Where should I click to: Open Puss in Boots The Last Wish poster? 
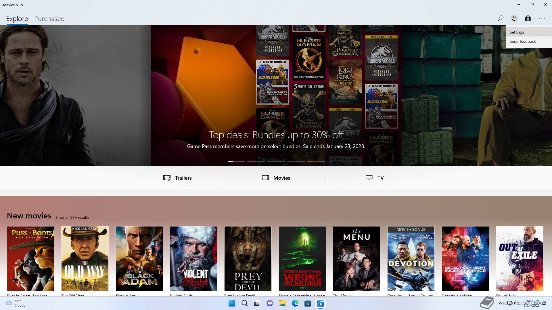[x=30, y=259]
